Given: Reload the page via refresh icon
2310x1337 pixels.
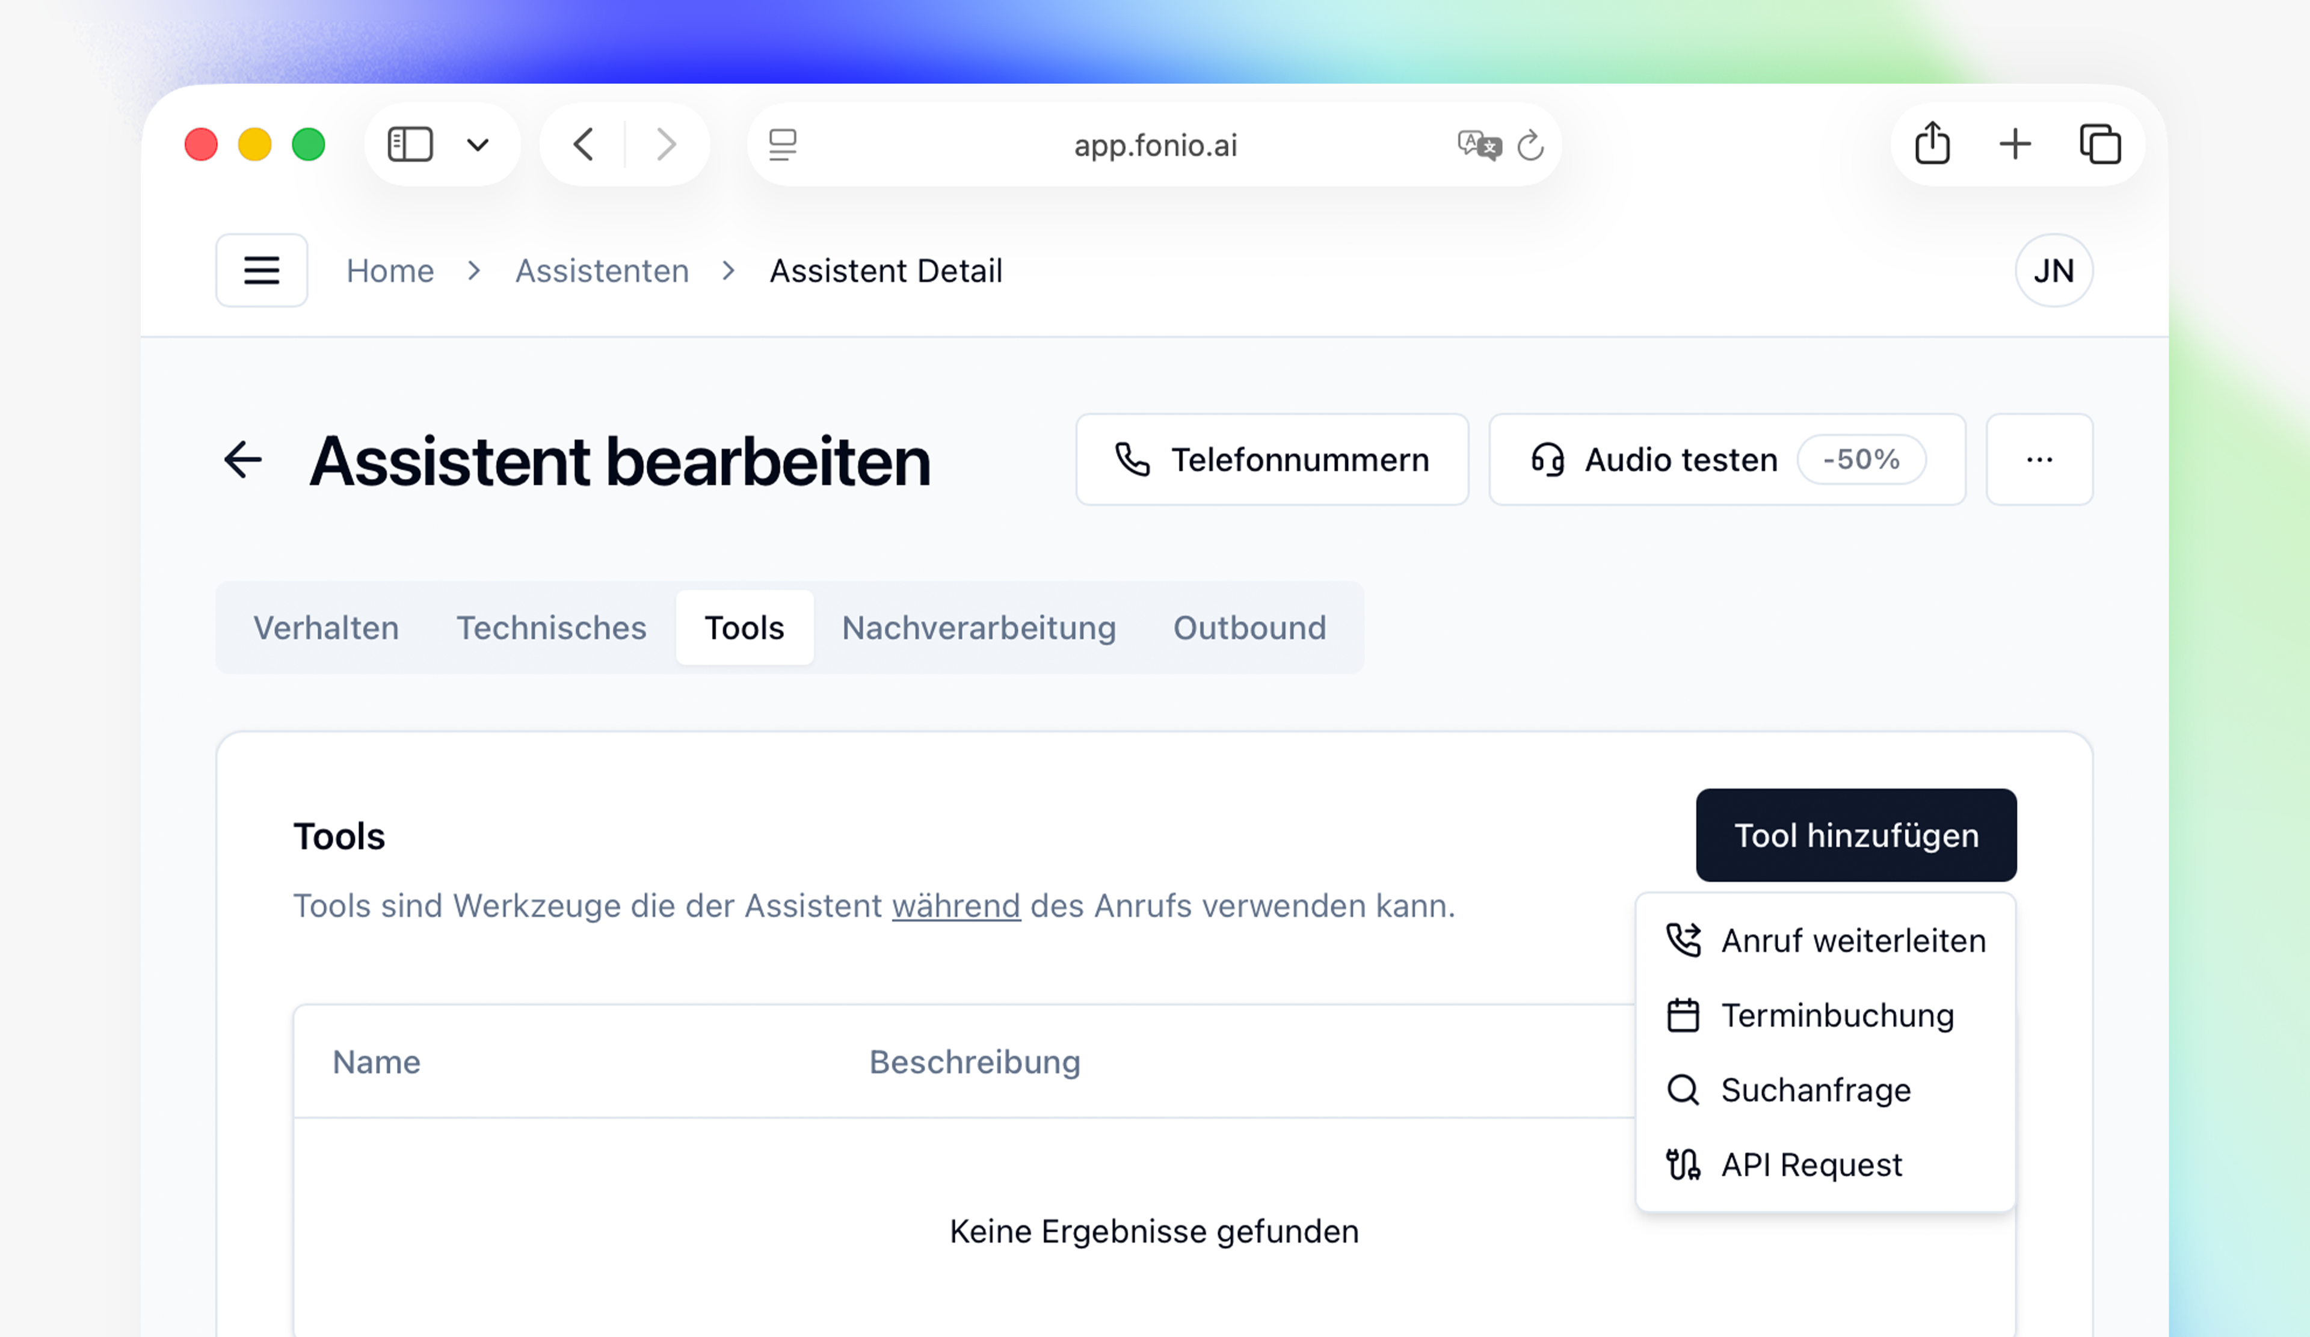Looking at the screenshot, I should click(1530, 145).
